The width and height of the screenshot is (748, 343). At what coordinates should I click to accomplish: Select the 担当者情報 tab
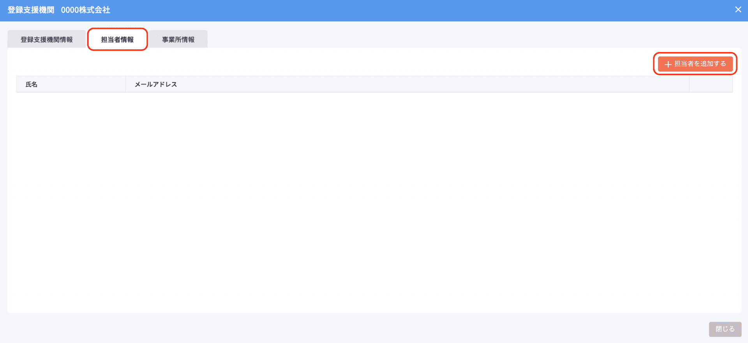(x=117, y=39)
